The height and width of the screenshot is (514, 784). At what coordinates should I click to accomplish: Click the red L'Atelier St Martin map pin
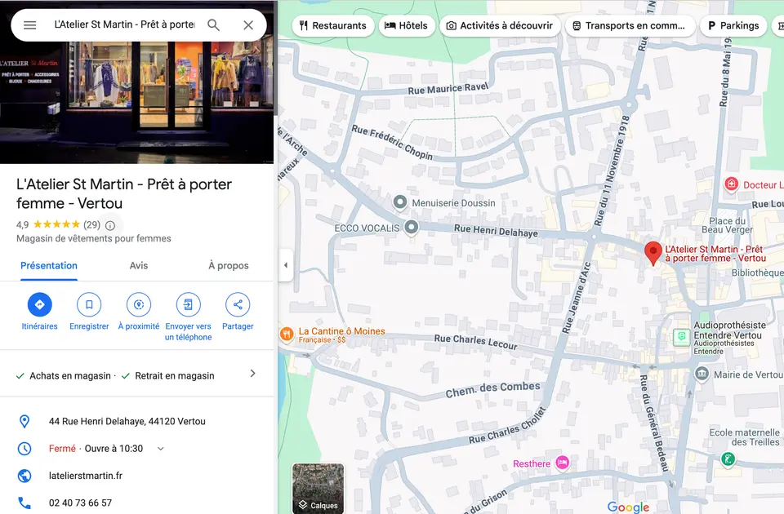(653, 253)
